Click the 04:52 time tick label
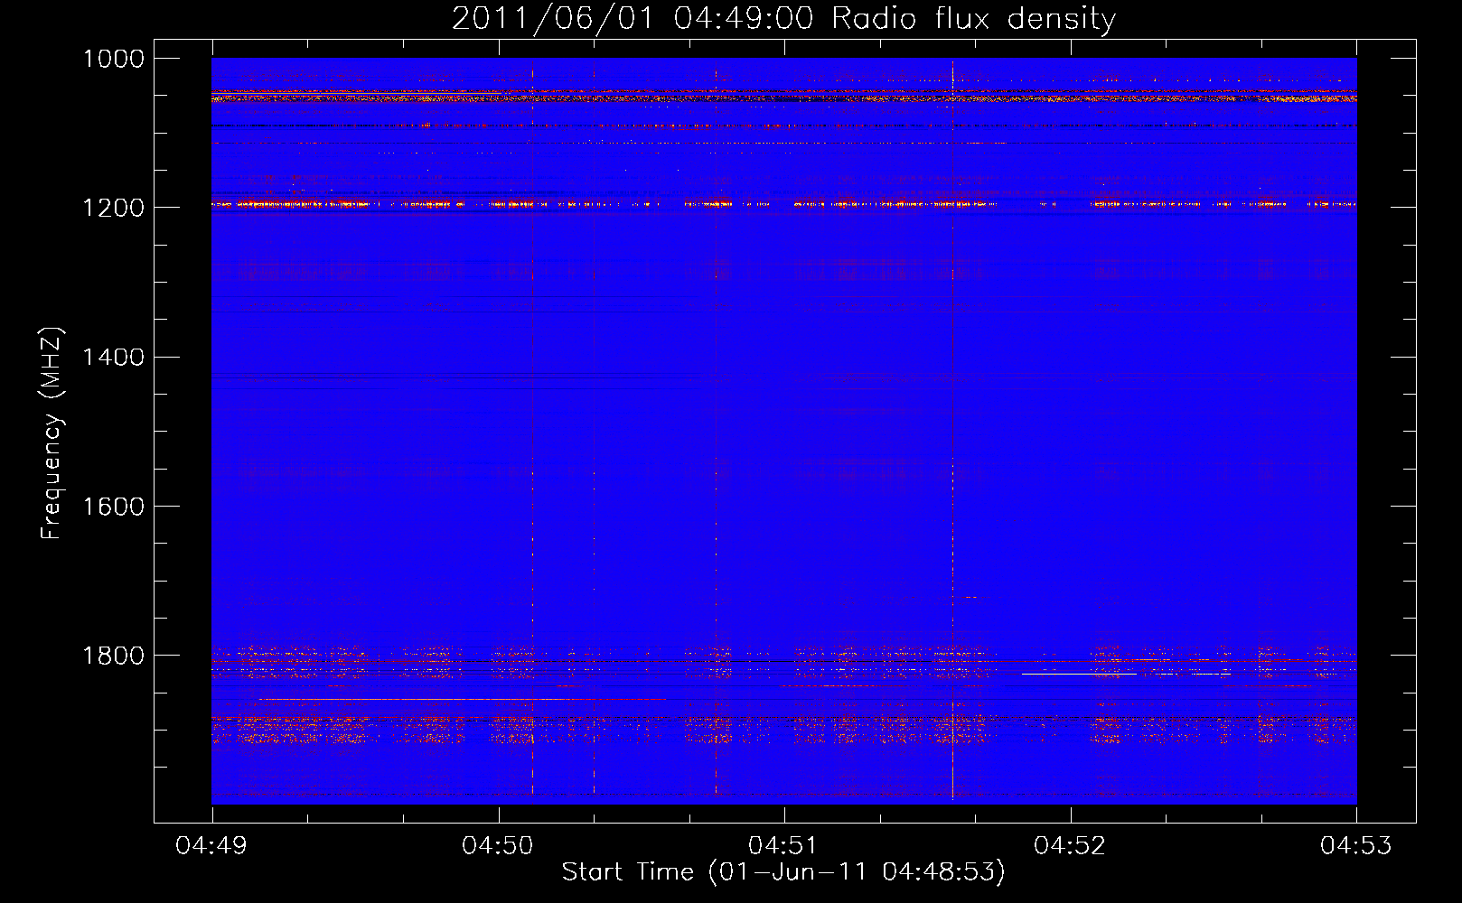Screen dimensions: 1462x903 click(x=1070, y=846)
